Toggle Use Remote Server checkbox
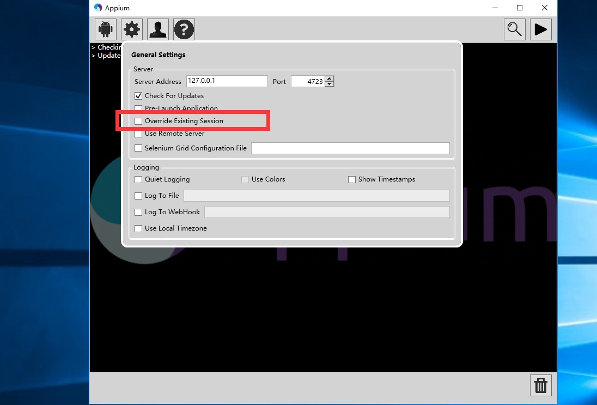Viewport: 597px width, 405px height. 138,134
